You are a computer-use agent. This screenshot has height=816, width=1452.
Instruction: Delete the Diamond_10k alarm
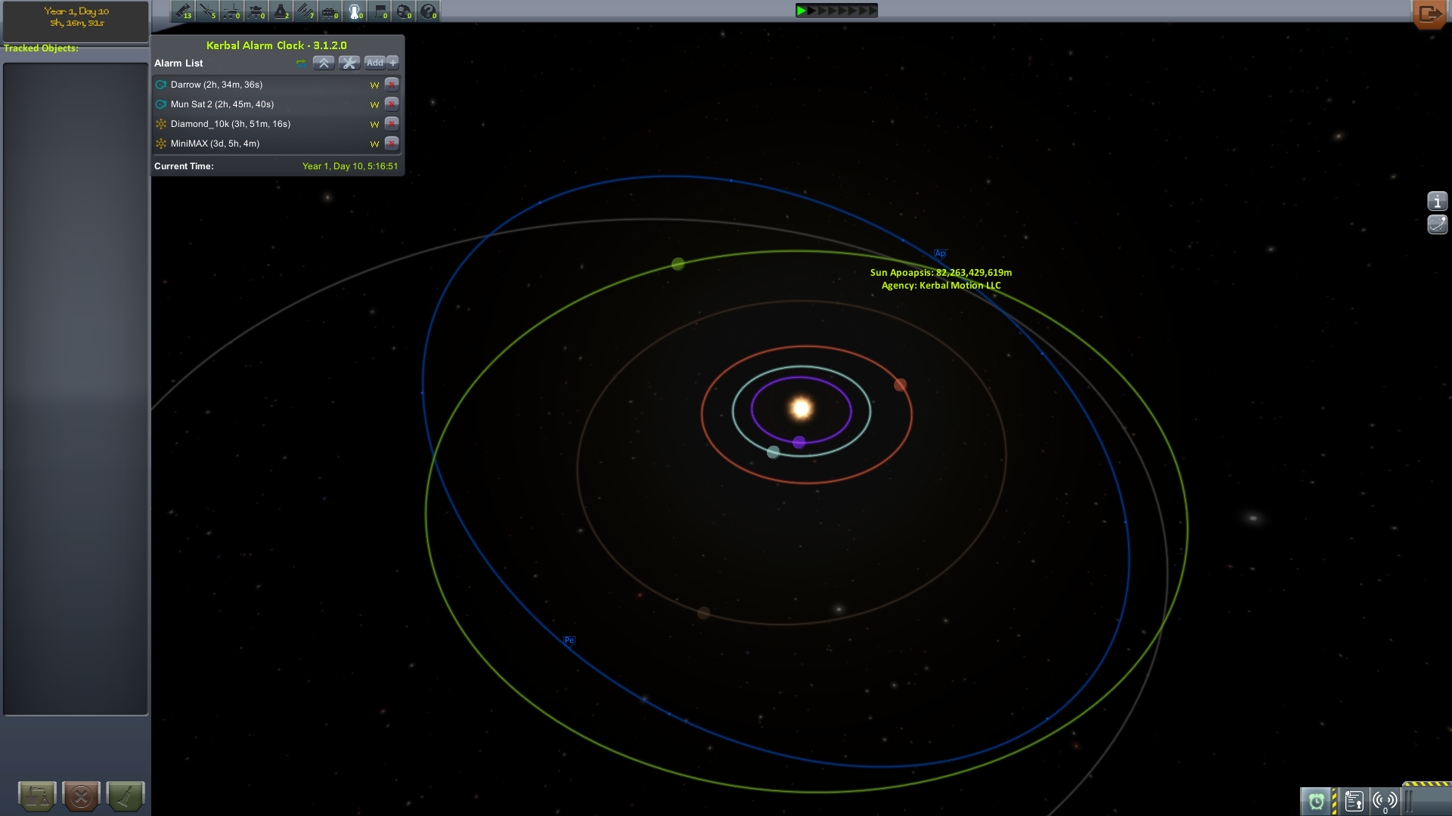(x=392, y=123)
